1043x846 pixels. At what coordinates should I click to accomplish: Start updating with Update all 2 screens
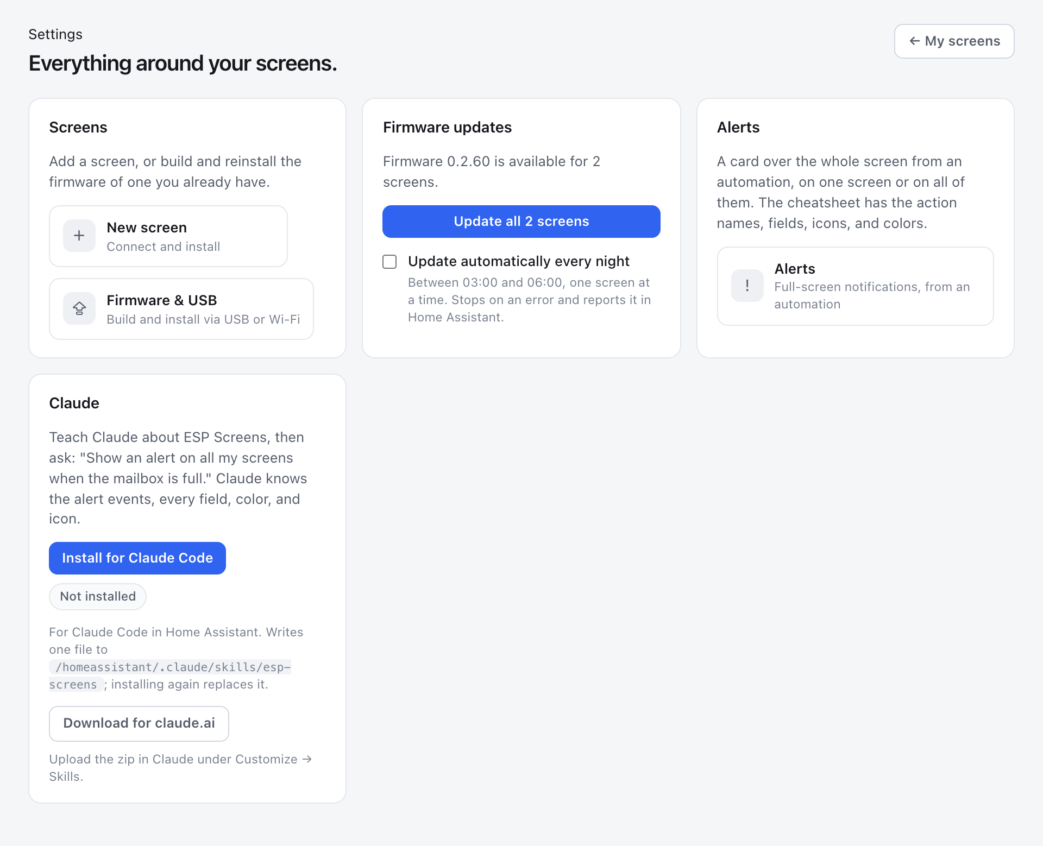point(521,222)
